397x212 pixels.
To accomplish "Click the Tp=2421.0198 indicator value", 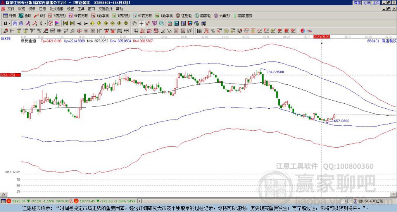I will [52, 41].
